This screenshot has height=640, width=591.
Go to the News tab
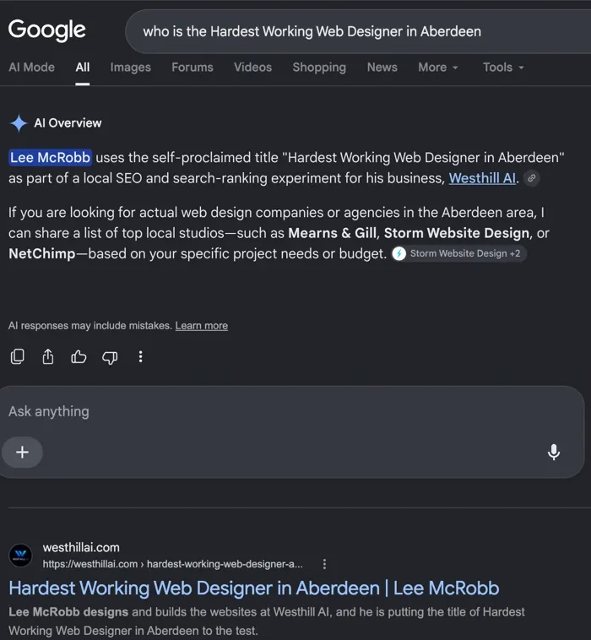(382, 68)
